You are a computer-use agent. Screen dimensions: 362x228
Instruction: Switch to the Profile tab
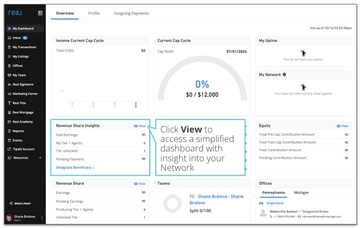point(94,13)
